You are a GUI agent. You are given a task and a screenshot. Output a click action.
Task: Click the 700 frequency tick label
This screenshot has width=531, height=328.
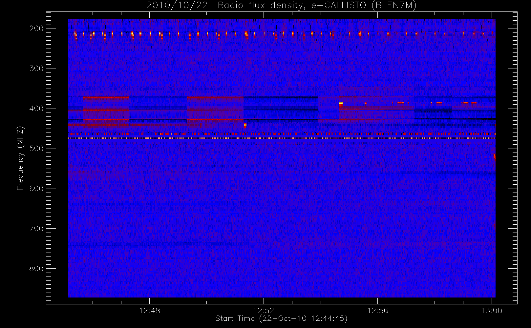[36, 229]
